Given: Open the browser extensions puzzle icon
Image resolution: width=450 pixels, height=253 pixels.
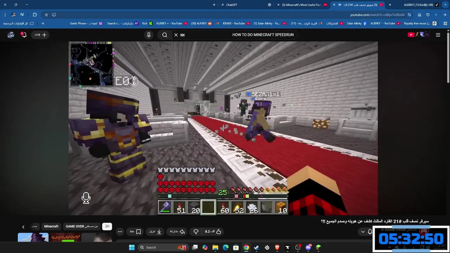Looking at the screenshot, I should click(x=35, y=15).
